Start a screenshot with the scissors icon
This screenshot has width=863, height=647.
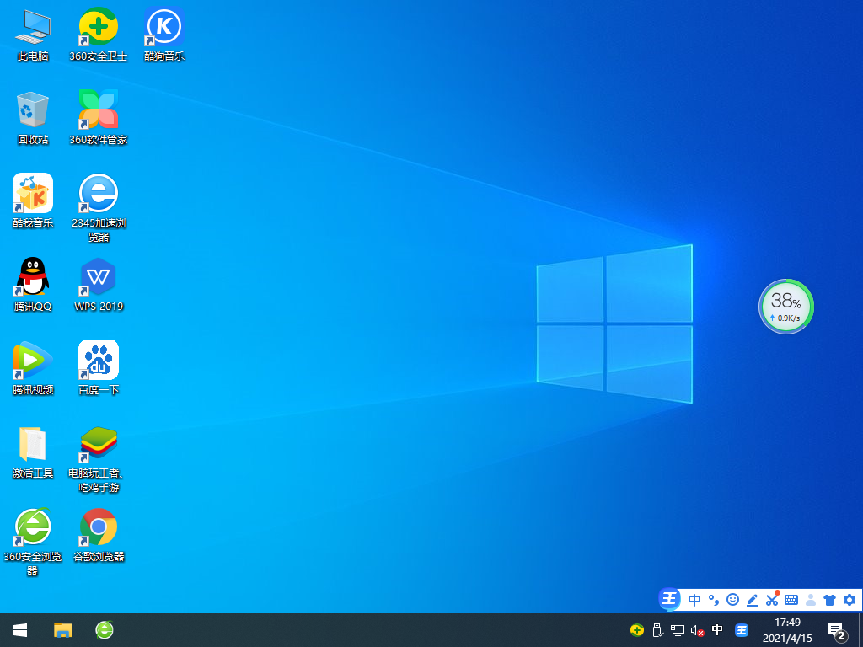(x=772, y=600)
